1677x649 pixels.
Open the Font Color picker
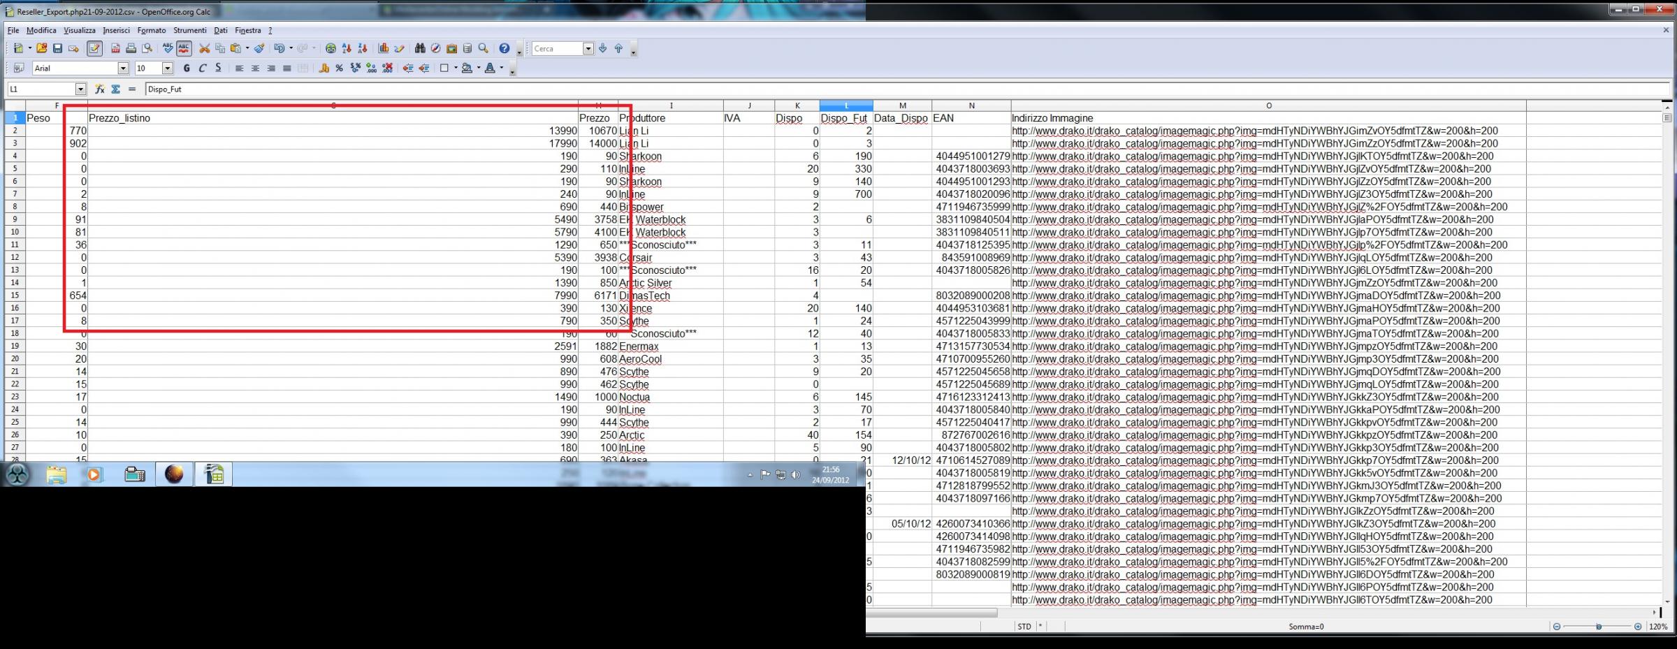[490, 68]
